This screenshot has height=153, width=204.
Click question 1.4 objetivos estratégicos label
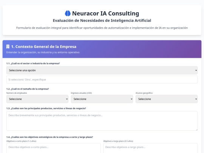click(x=50, y=137)
